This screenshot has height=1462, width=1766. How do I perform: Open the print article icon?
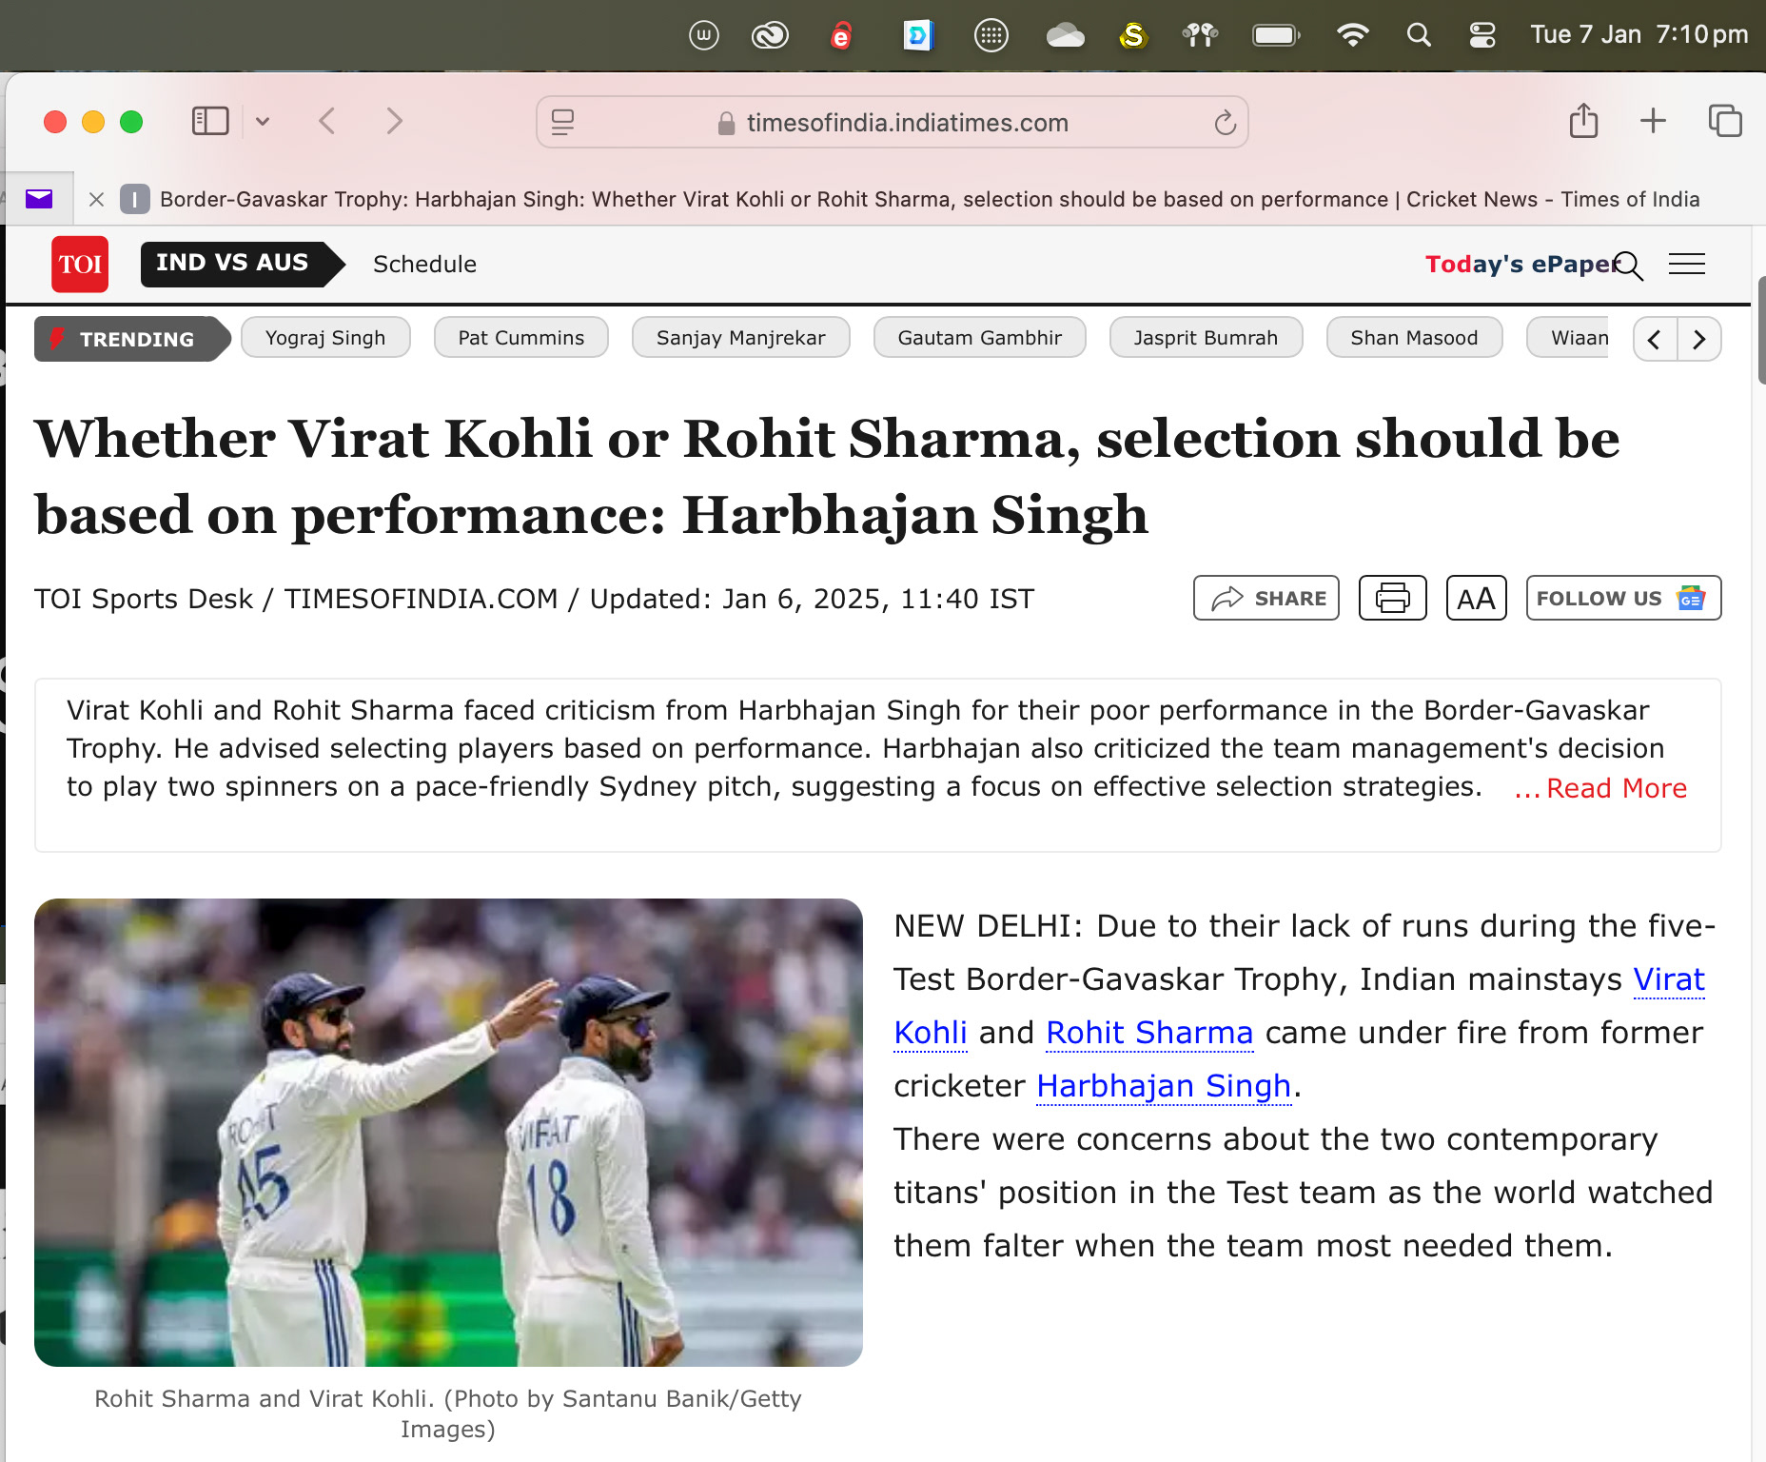pos(1392,598)
